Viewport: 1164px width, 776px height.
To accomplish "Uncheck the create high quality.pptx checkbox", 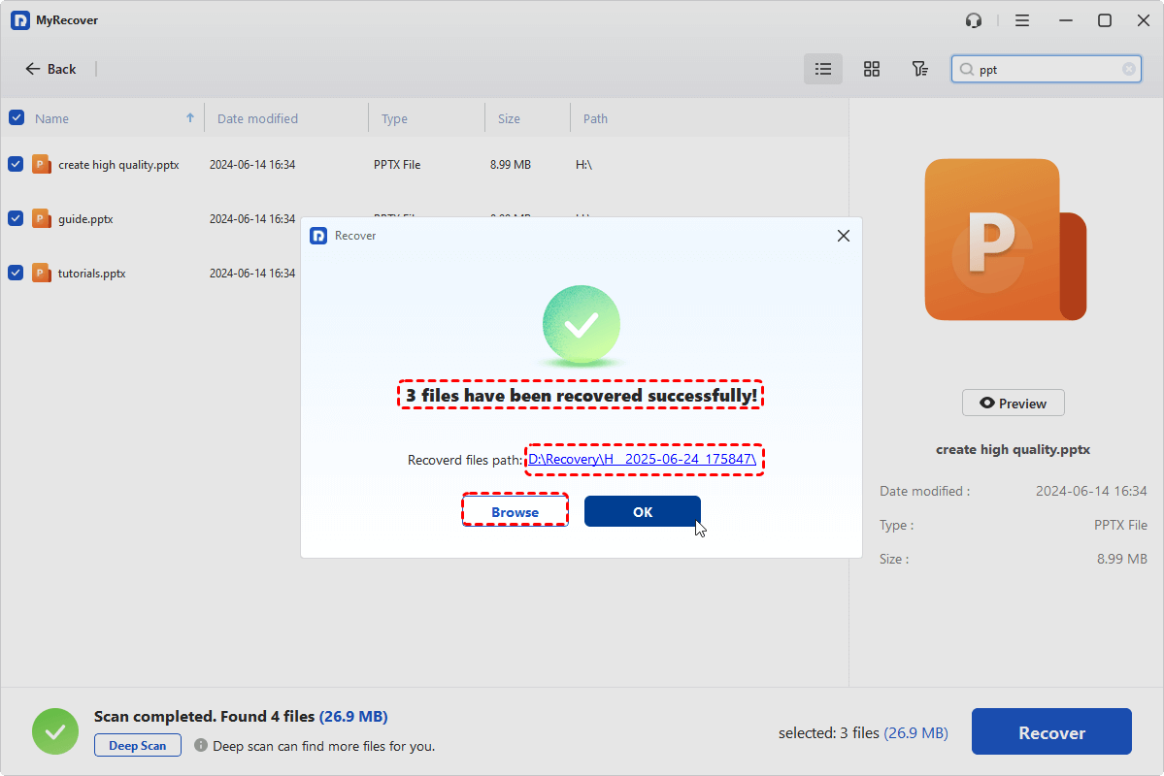I will click(16, 164).
